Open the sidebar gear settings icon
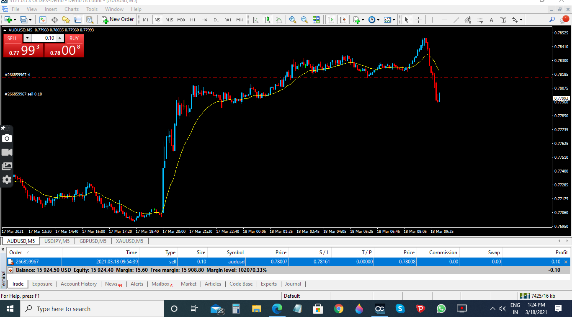Image resolution: width=572 pixels, height=317 pixels. [7, 180]
